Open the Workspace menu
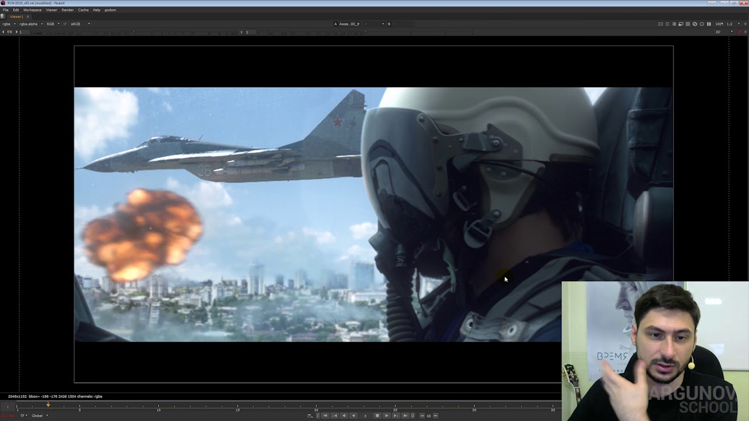 (x=32, y=10)
